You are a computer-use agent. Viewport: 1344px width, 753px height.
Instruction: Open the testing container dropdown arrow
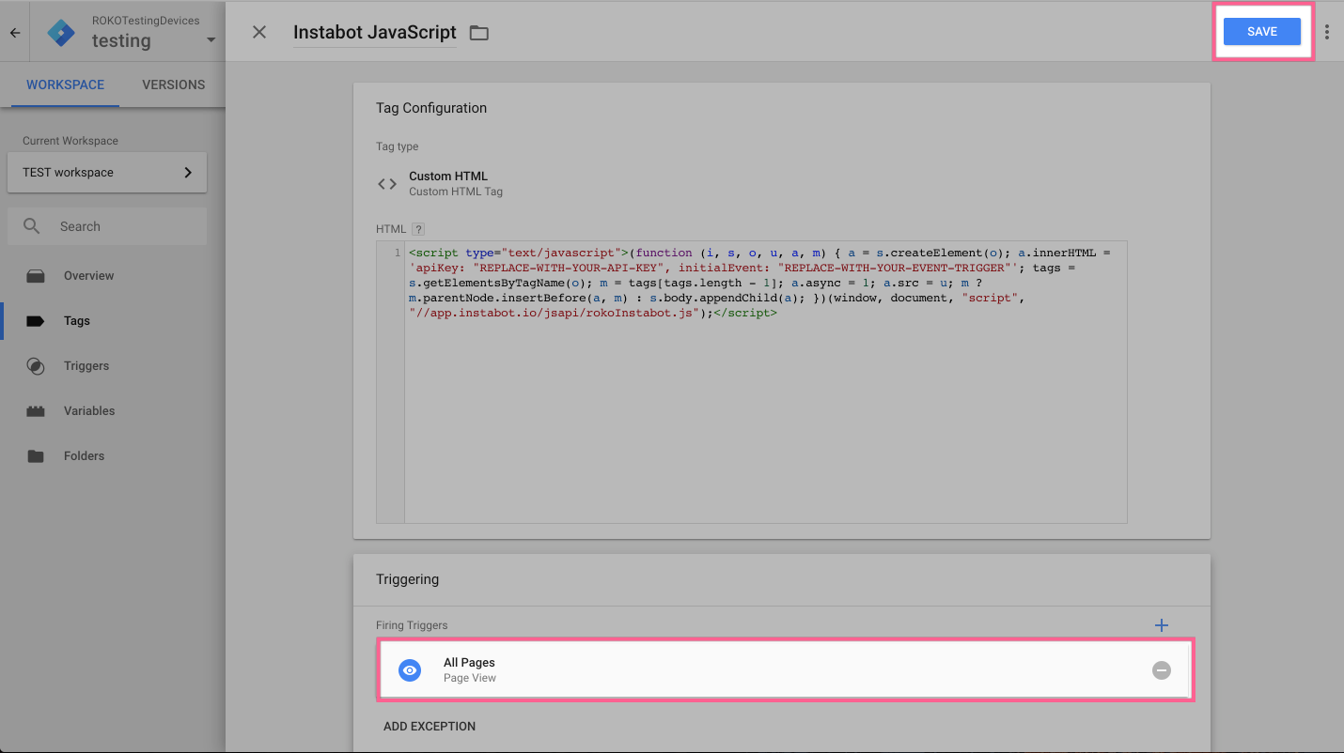point(211,40)
